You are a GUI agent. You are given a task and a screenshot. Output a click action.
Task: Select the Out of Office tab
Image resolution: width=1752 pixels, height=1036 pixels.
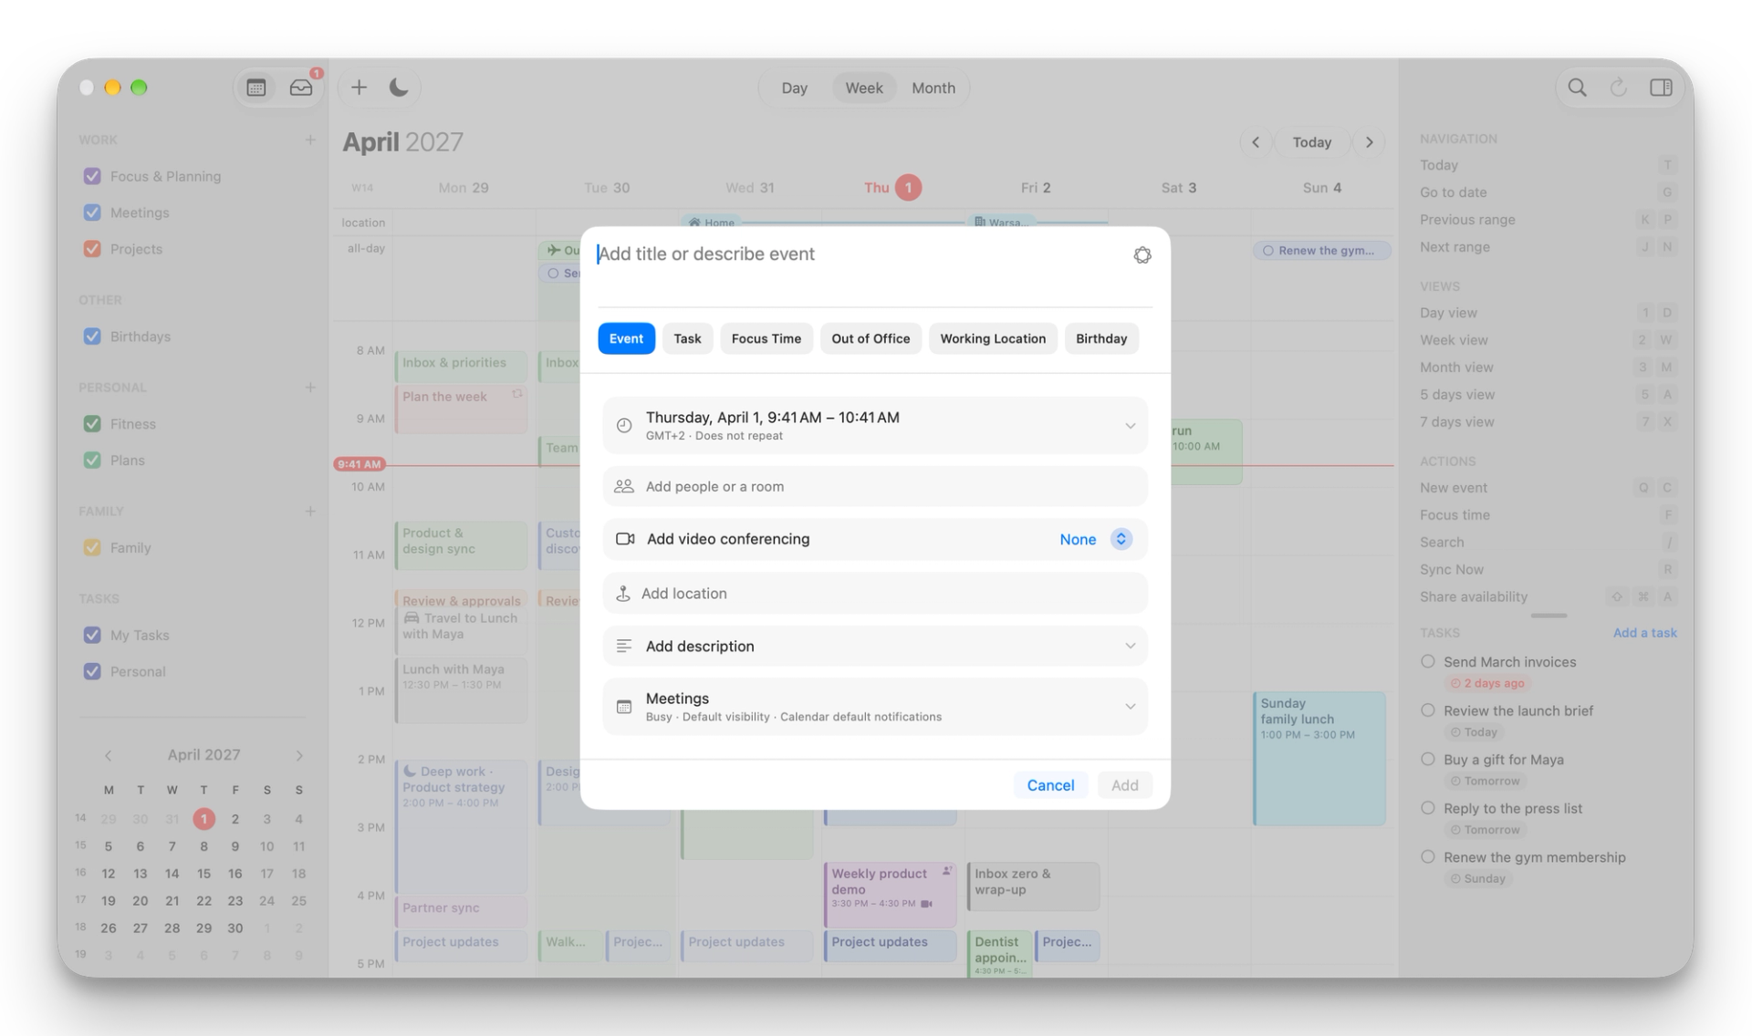coord(871,338)
